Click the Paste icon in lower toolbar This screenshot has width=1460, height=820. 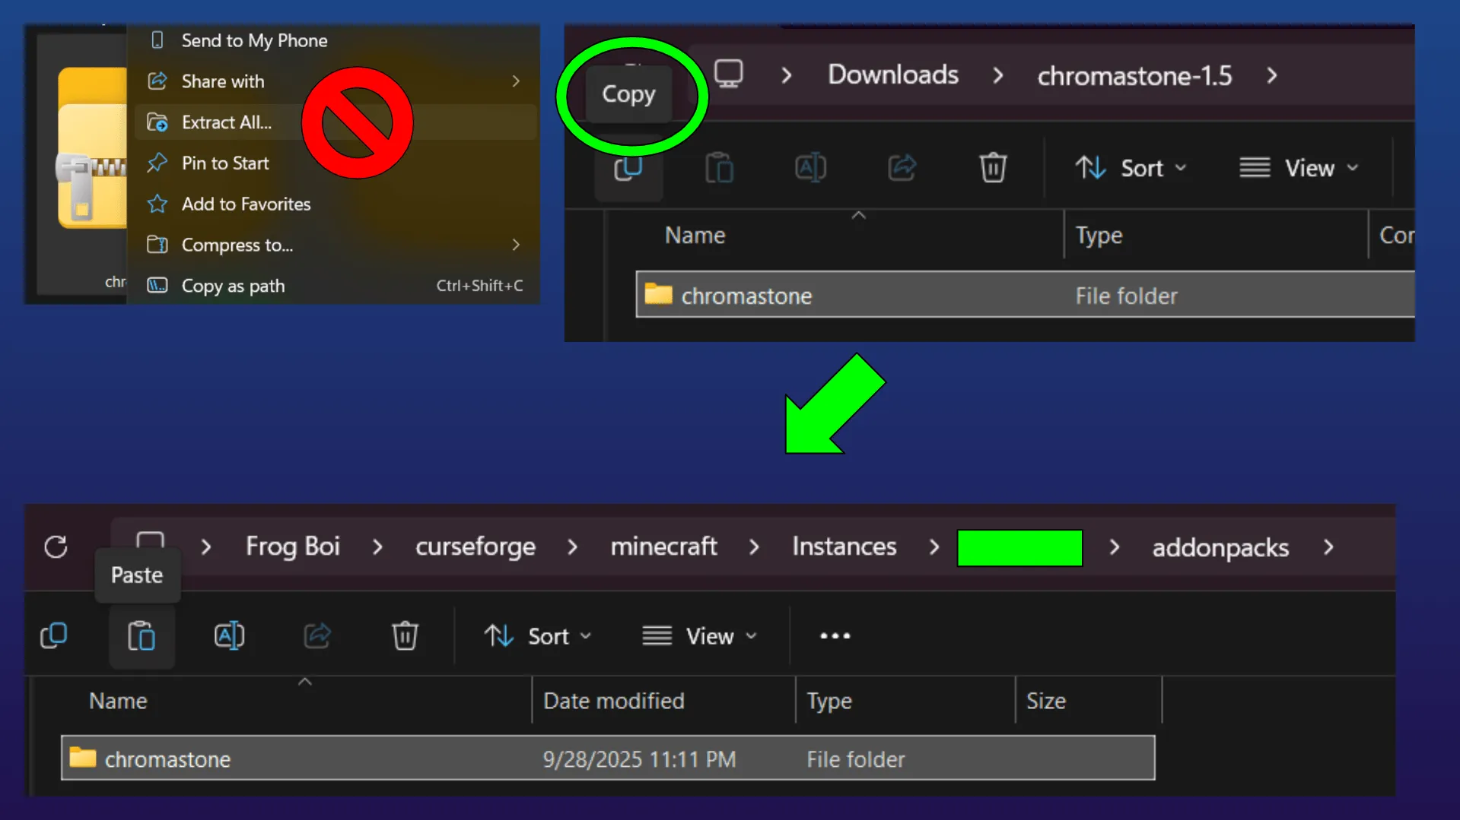coord(142,636)
